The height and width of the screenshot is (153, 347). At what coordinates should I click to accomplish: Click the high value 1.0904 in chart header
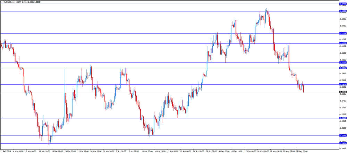pos(25,2)
